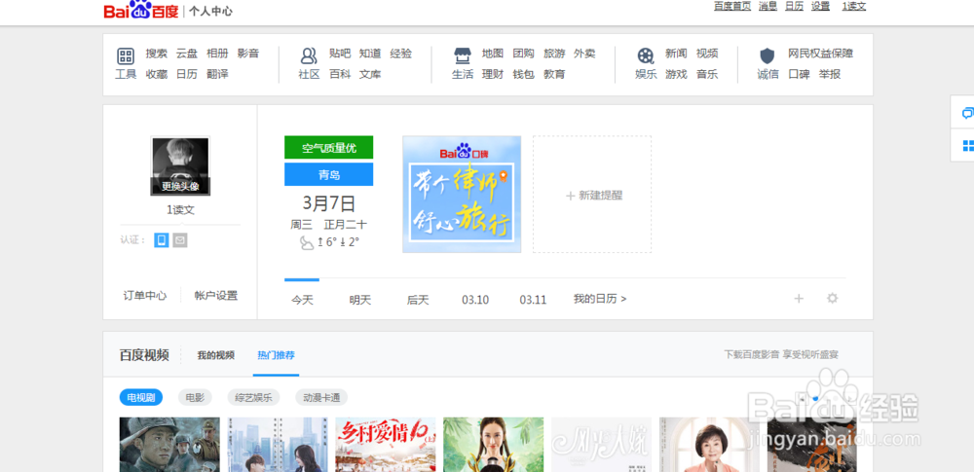The image size is (974, 472).
Task: Open calendar settings gear icon
Action: [x=833, y=298]
